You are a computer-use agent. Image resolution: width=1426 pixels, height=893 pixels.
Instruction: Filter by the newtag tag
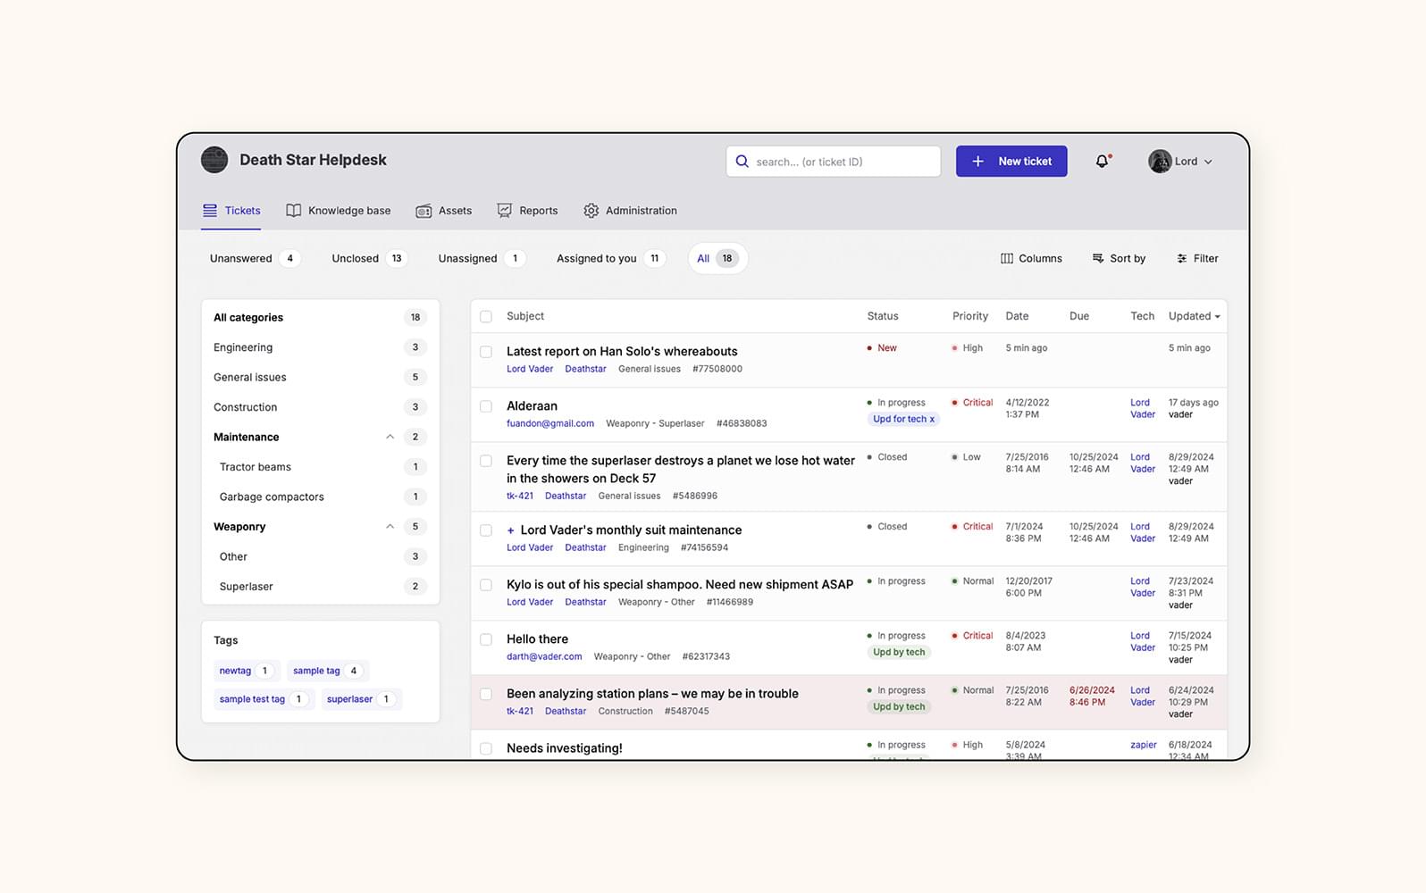coord(246,671)
